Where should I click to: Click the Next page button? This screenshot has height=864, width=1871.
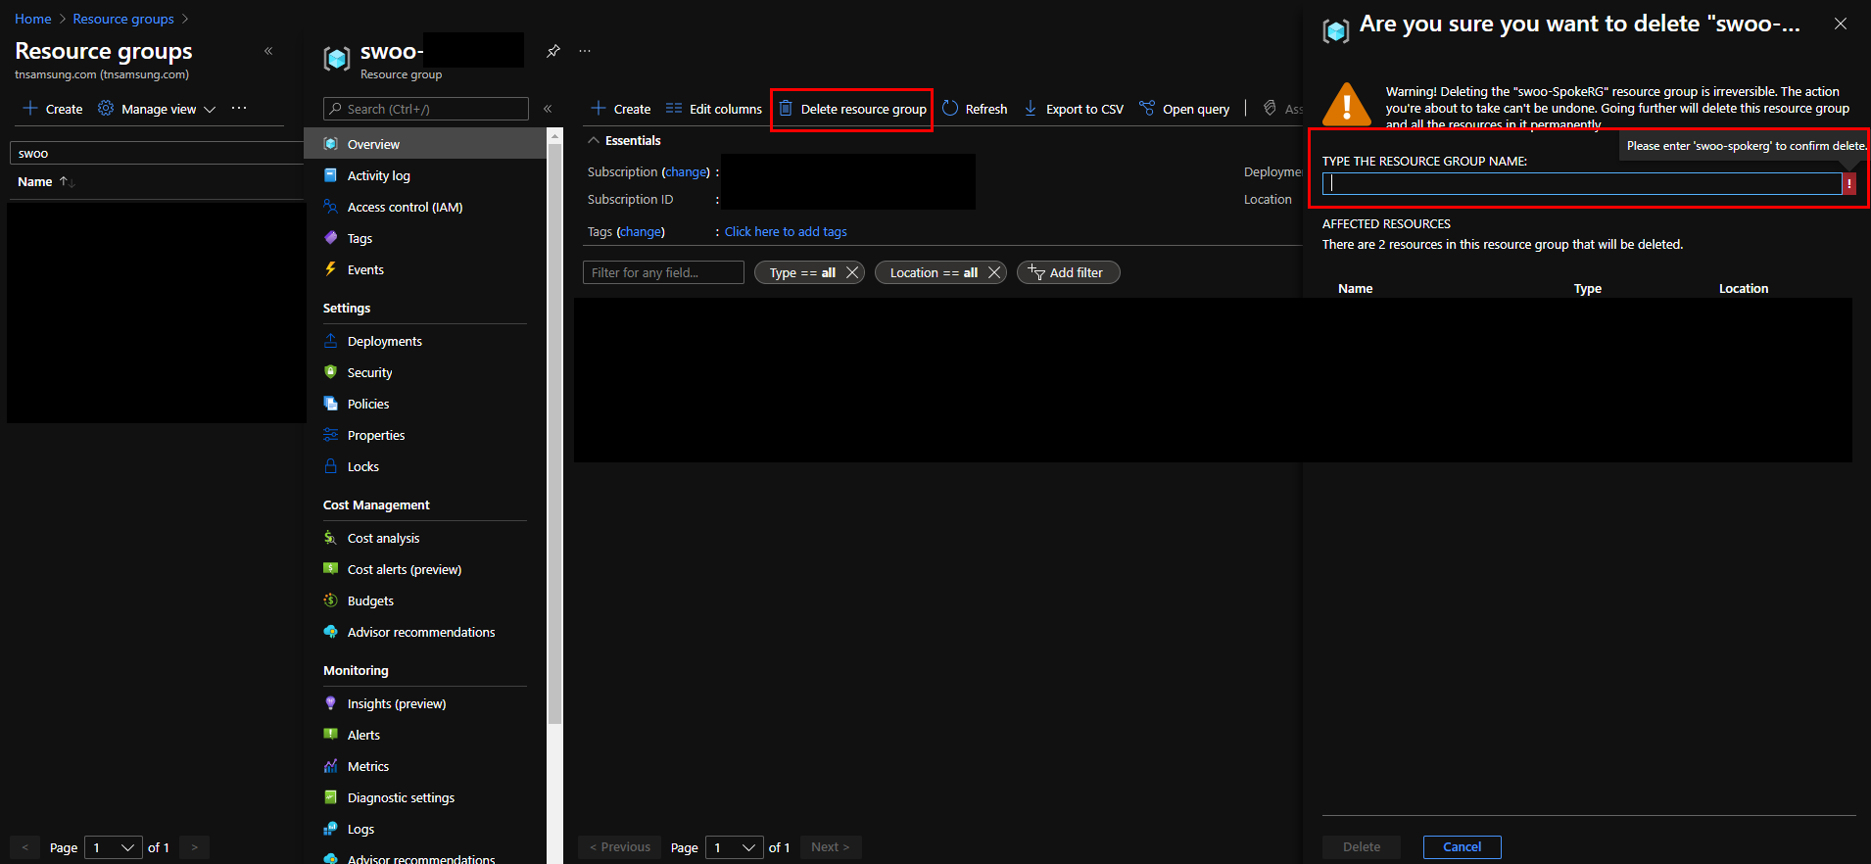[831, 847]
